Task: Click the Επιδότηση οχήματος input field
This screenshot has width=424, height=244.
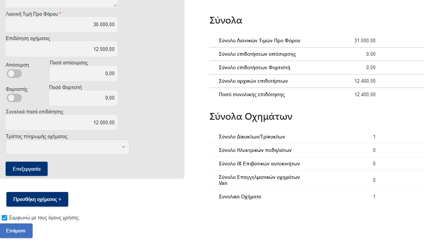Action: (x=61, y=49)
